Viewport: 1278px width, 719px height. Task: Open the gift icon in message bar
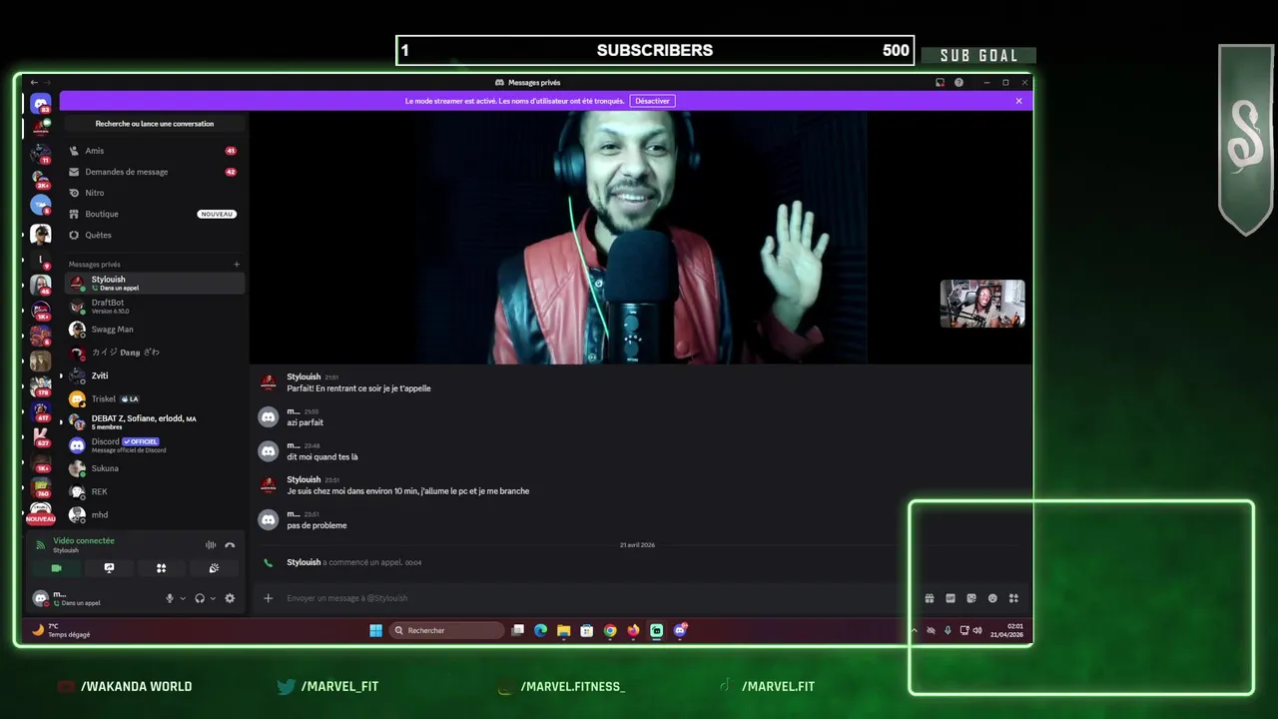coord(929,598)
